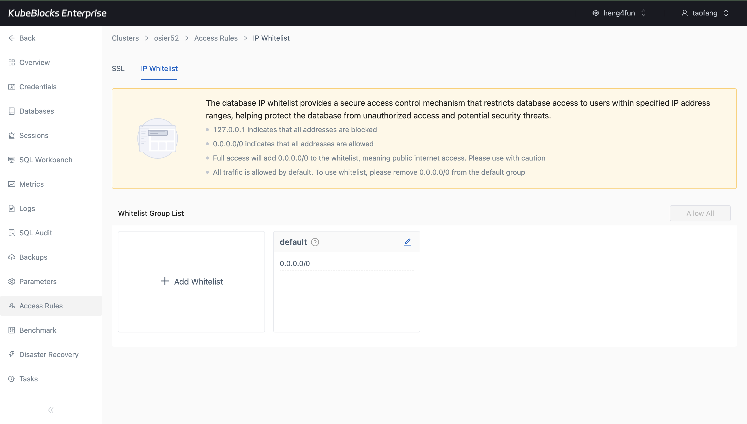Navigate to Clusters via breadcrumb
The width and height of the screenshot is (747, 424).
click(125, 38)
